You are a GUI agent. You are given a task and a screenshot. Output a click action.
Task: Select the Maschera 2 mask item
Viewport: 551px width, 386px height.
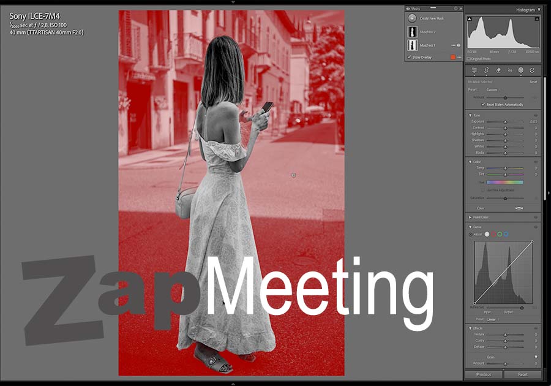click(x=427, y=32)
